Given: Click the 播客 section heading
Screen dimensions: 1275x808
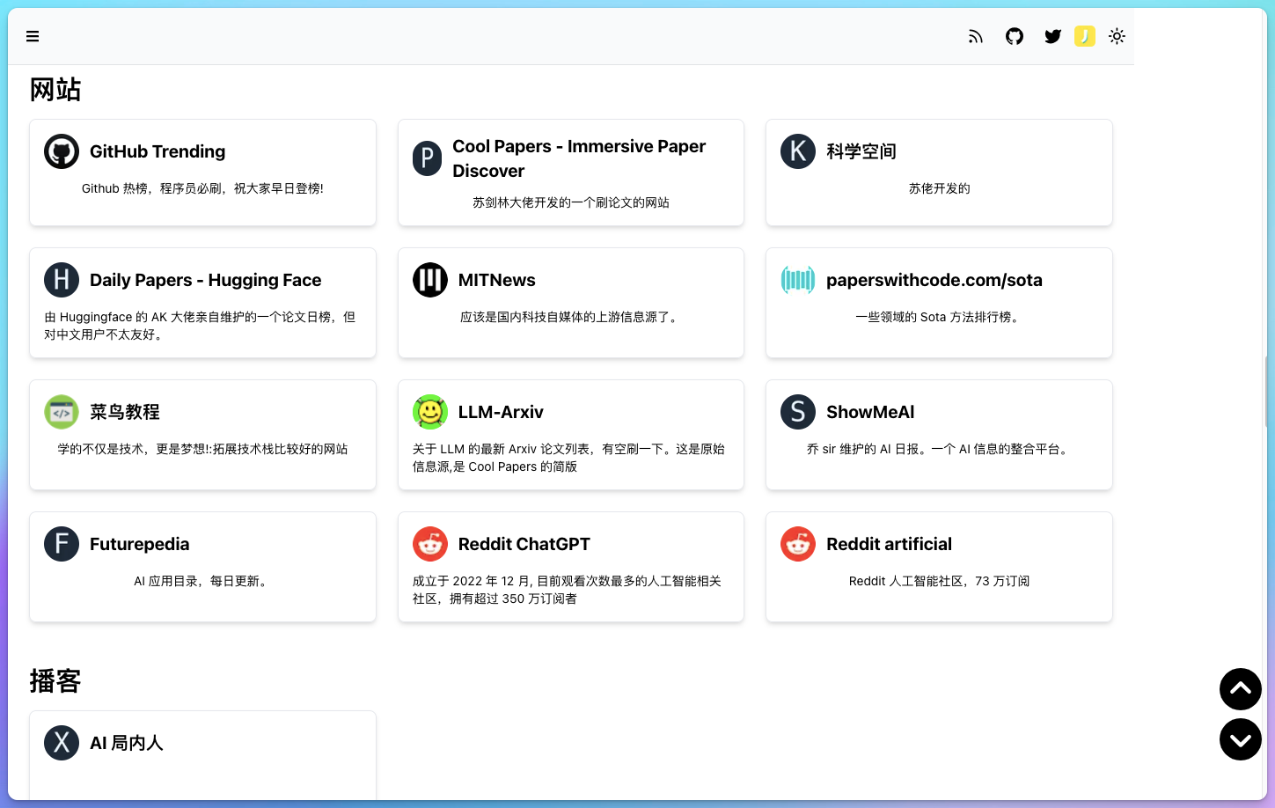Looking at the screenshot, I should 55,681.
